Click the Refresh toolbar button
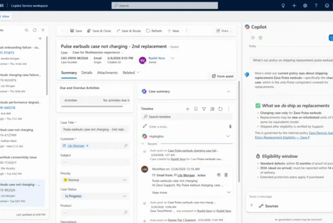333x223 pixels. click(153, 31)
